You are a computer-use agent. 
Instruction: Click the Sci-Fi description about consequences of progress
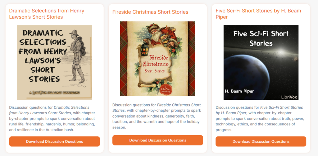[x=259, y=119]
